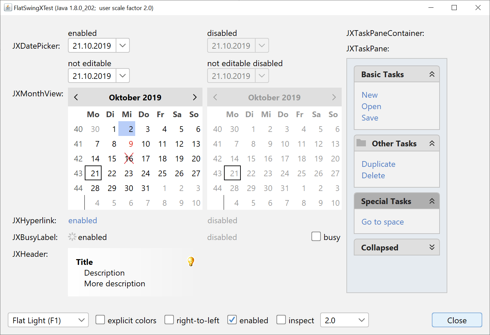
Task: Click the Duplicate task link
Action: (378, 164)
